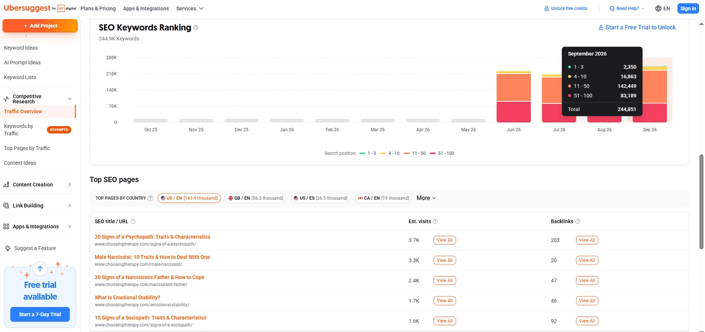Select the GB / EN country filter
Screen dimensions: 705x332
tap(255, 198)
